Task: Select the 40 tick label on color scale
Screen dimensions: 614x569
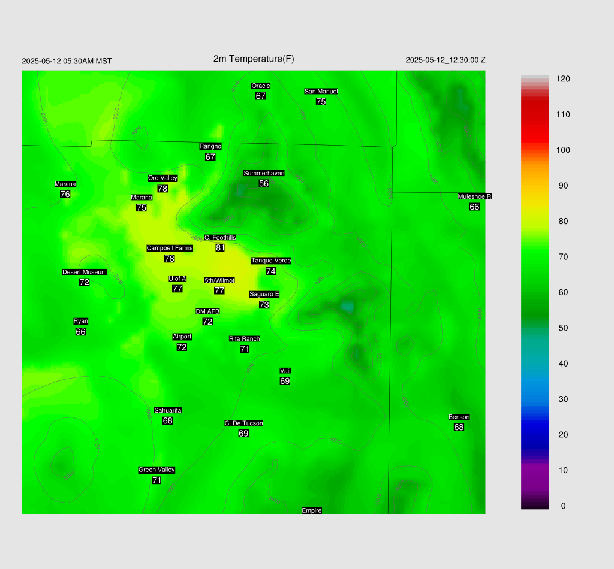Action: [563, 364]
